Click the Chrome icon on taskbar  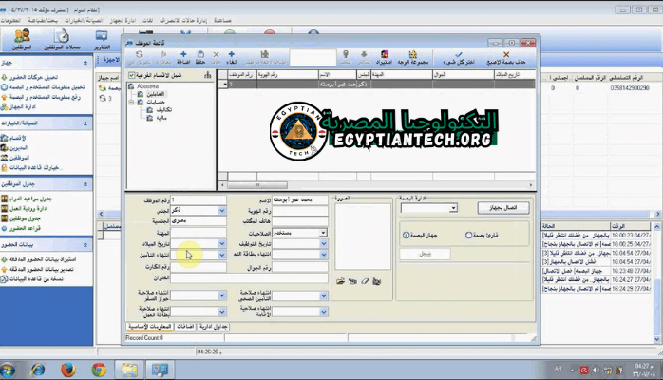point(99,370)
